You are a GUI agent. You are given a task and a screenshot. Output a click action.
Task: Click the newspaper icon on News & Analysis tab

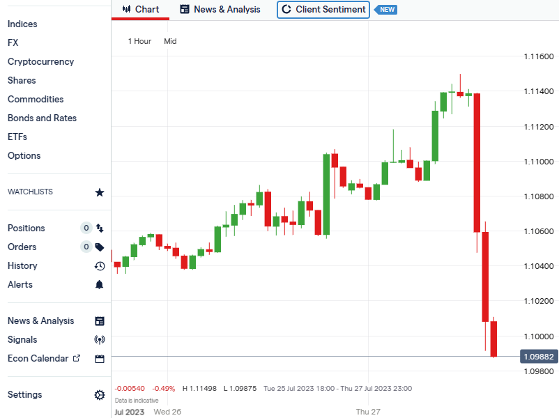tap(184, 9)
